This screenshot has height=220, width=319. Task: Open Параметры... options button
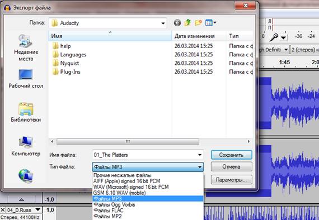click(231, 180)
